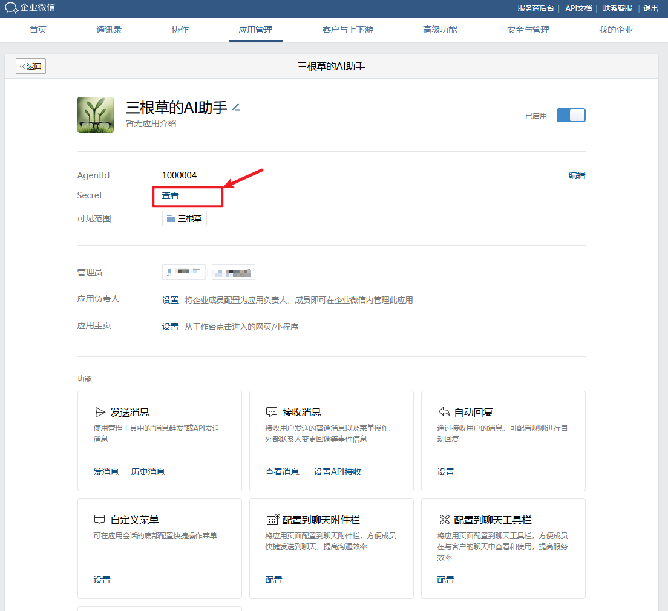Open the 高级功能 tab
668x611 pixels.
click(440, 30)
